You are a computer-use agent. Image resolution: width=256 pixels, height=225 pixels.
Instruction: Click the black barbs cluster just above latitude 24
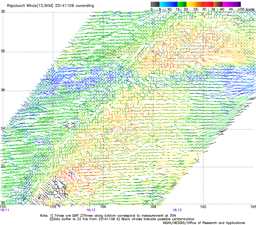coord(70,125)
